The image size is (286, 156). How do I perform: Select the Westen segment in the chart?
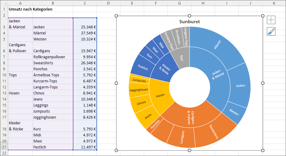click(233, 112)
